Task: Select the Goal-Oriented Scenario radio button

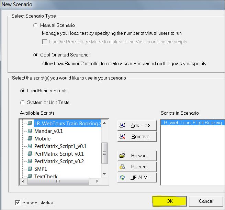Action: [35, 55]
